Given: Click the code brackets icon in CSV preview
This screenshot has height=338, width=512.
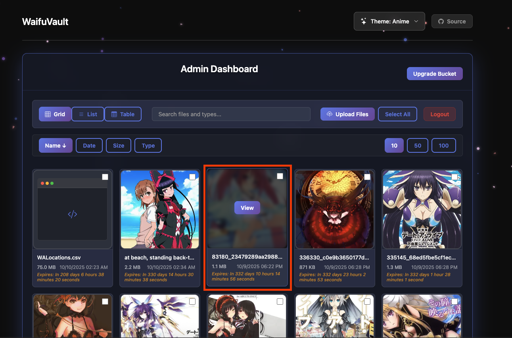Looking at the screenshot, I should (73, 214).
